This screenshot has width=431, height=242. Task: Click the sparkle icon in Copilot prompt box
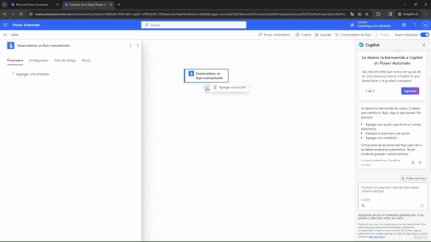point(363,206)
